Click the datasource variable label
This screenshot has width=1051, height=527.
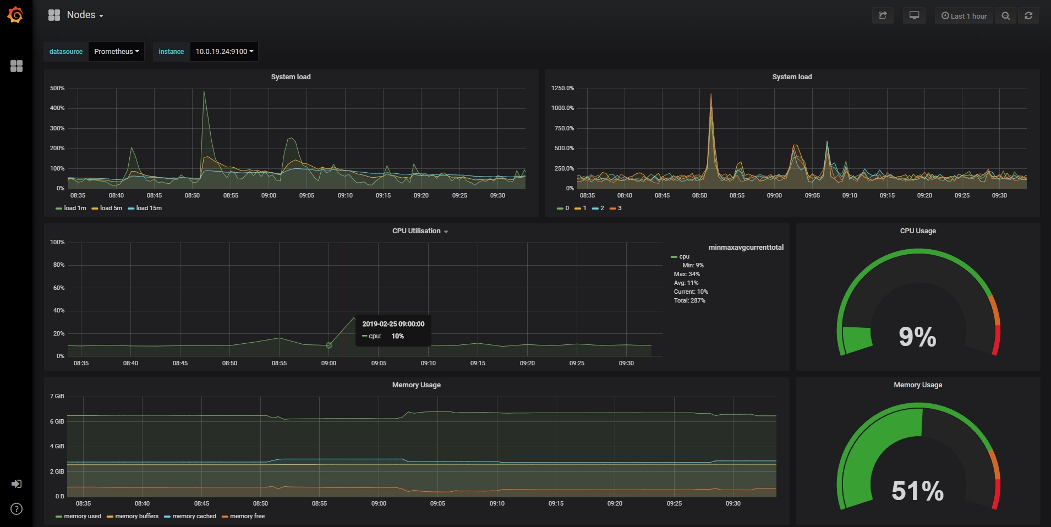point(66,51)
